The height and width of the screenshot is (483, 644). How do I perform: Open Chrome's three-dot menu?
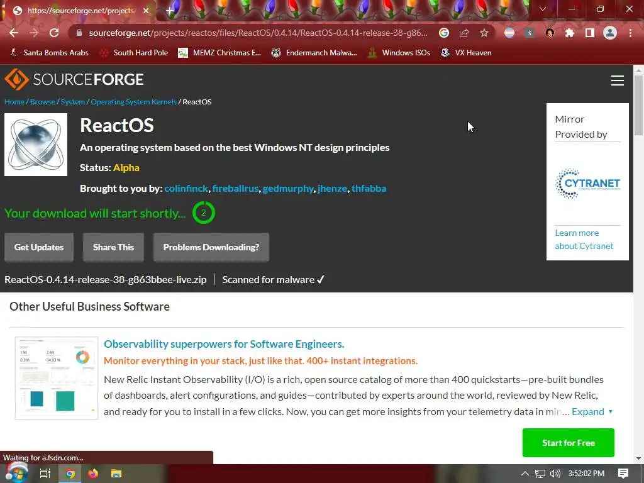coord(630,33)
